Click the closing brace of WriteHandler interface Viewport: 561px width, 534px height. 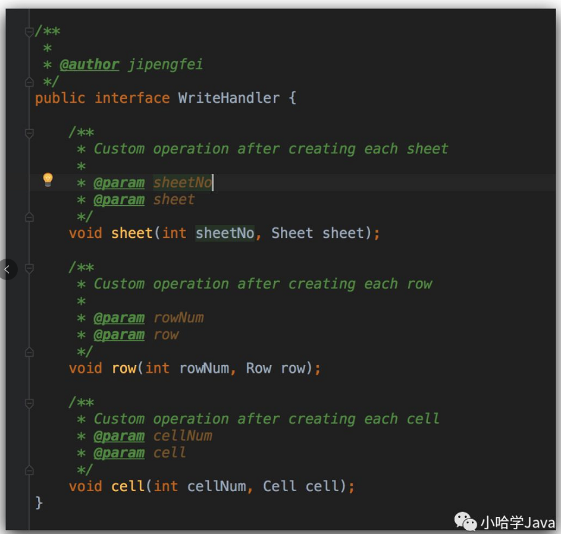pos(39,503)
